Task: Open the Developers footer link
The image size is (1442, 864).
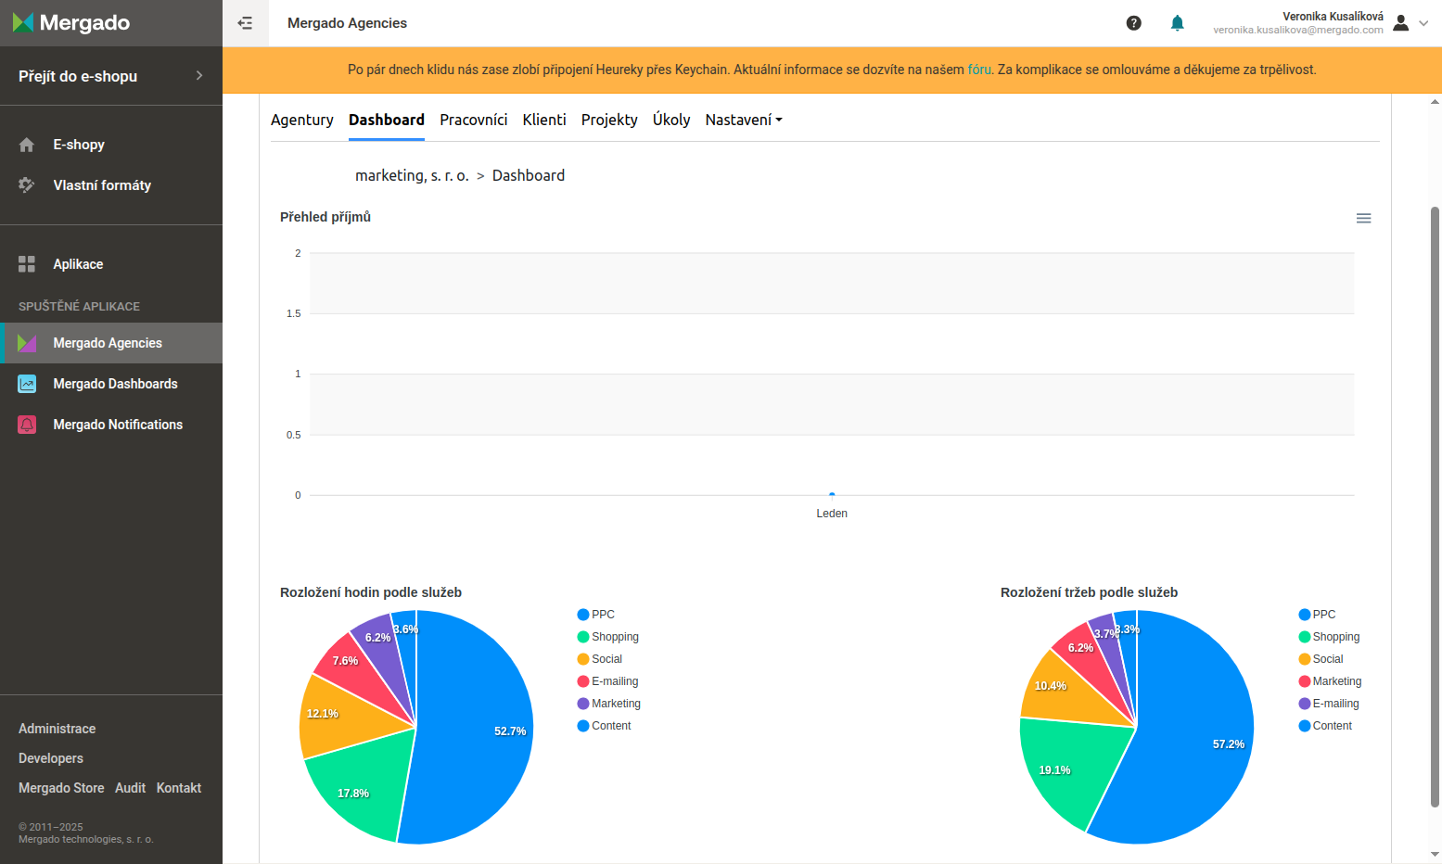Action: point(51,758)
